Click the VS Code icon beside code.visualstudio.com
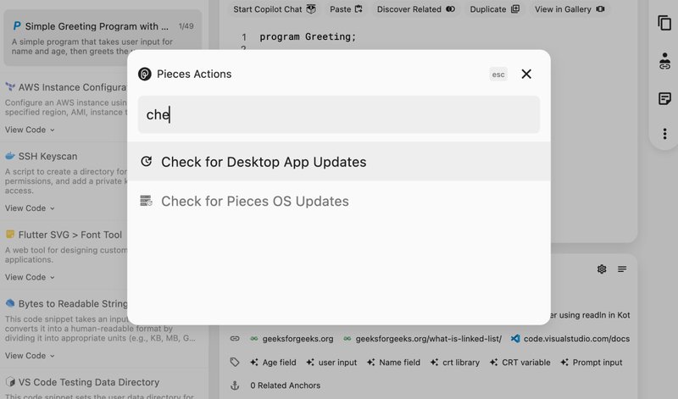The image size is (678, 399). (515, 339)
